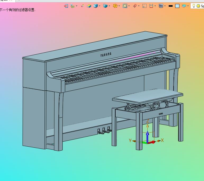The height and width of the screenshot is (181, 204).
Task: Toggle the light bulb visibility icon
Action: (194, 6)
